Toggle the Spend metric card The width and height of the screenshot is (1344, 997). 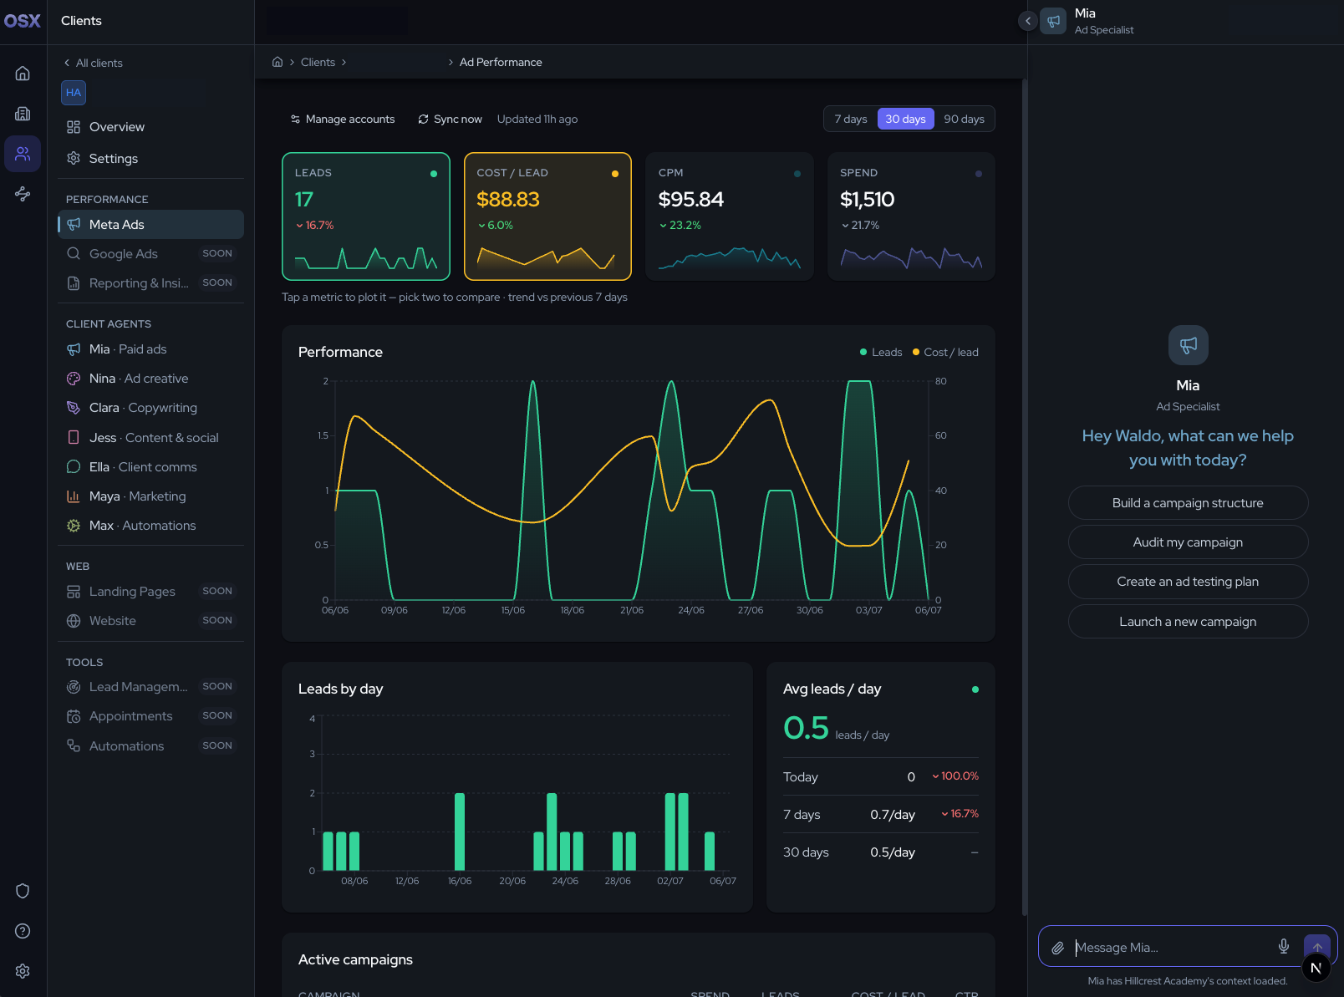pyautogui.click(x=911, y=216)
